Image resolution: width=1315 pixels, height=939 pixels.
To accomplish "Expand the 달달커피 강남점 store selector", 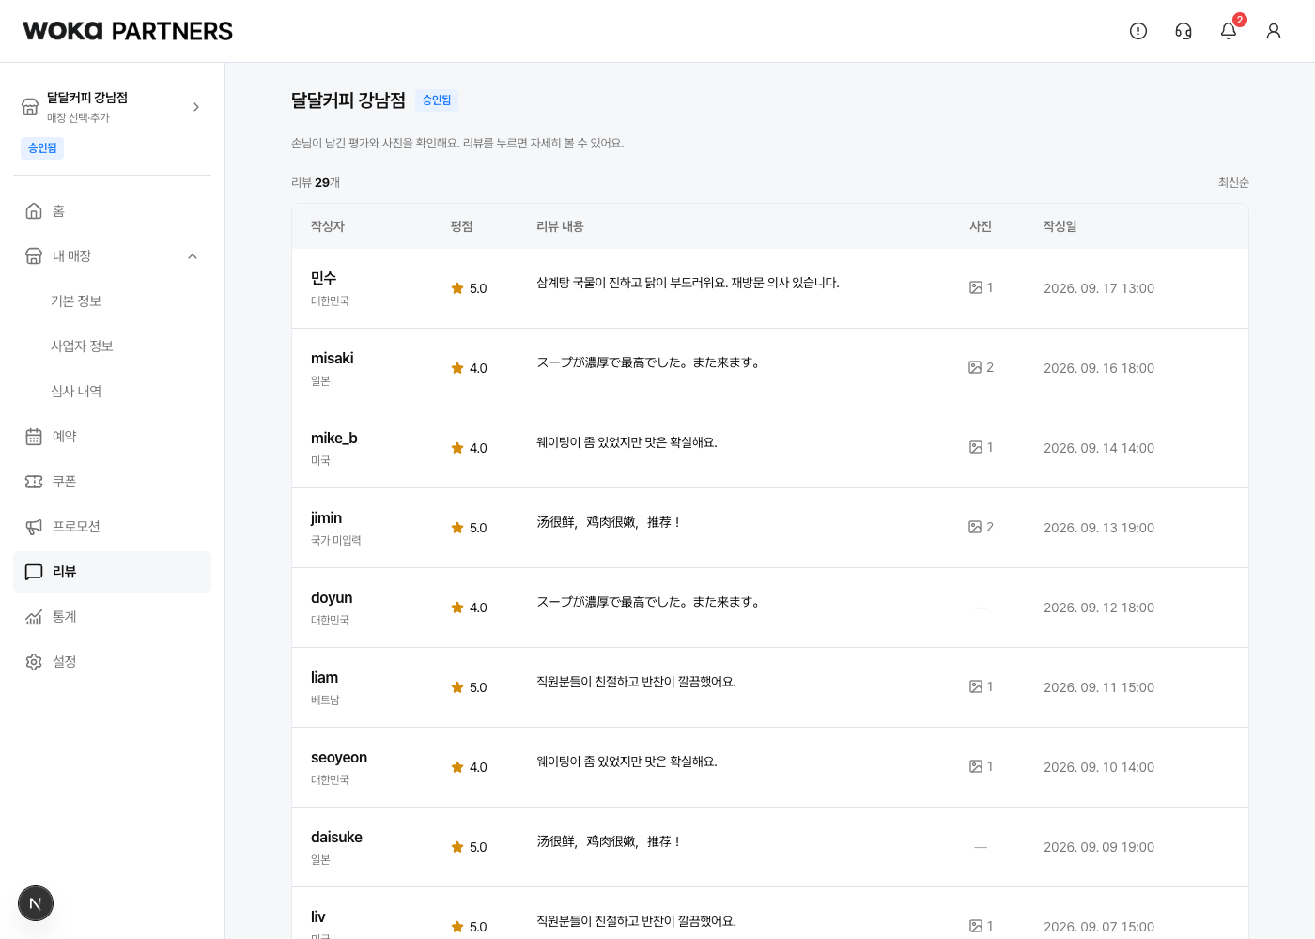I will [112, 107].
